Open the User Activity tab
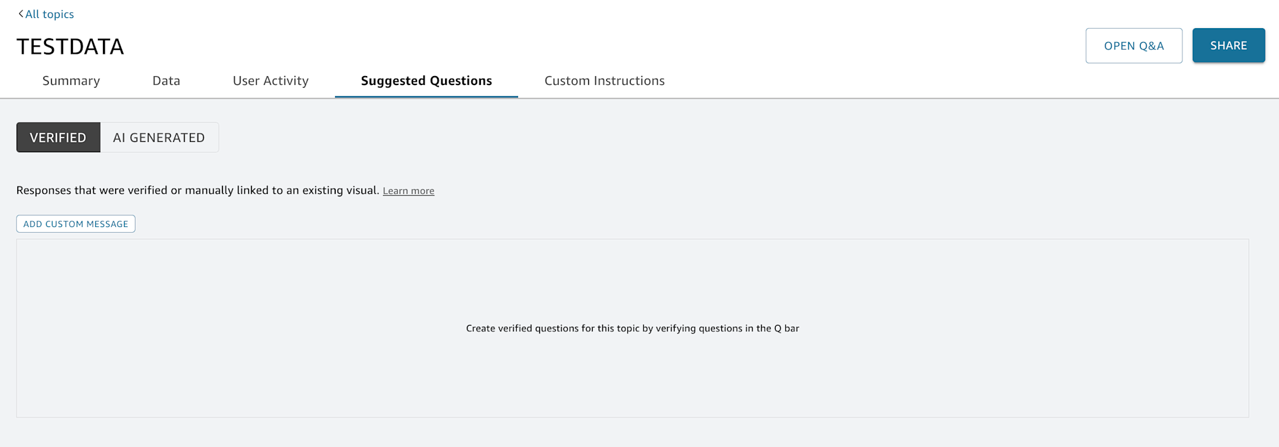Image resolution: width=1279 pixels, height=447 pixels. (271, 81)
